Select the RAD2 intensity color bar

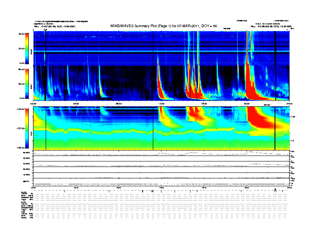point(27,48)
